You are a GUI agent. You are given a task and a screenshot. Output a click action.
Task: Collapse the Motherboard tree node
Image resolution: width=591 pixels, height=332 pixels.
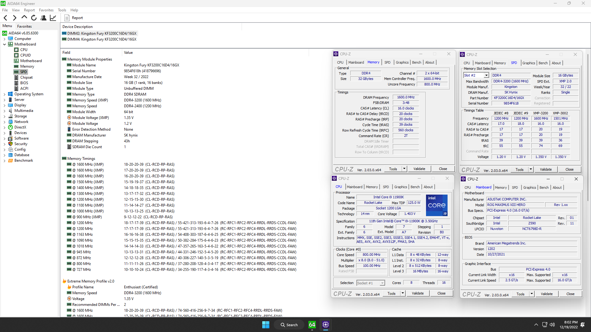point(4,44)
